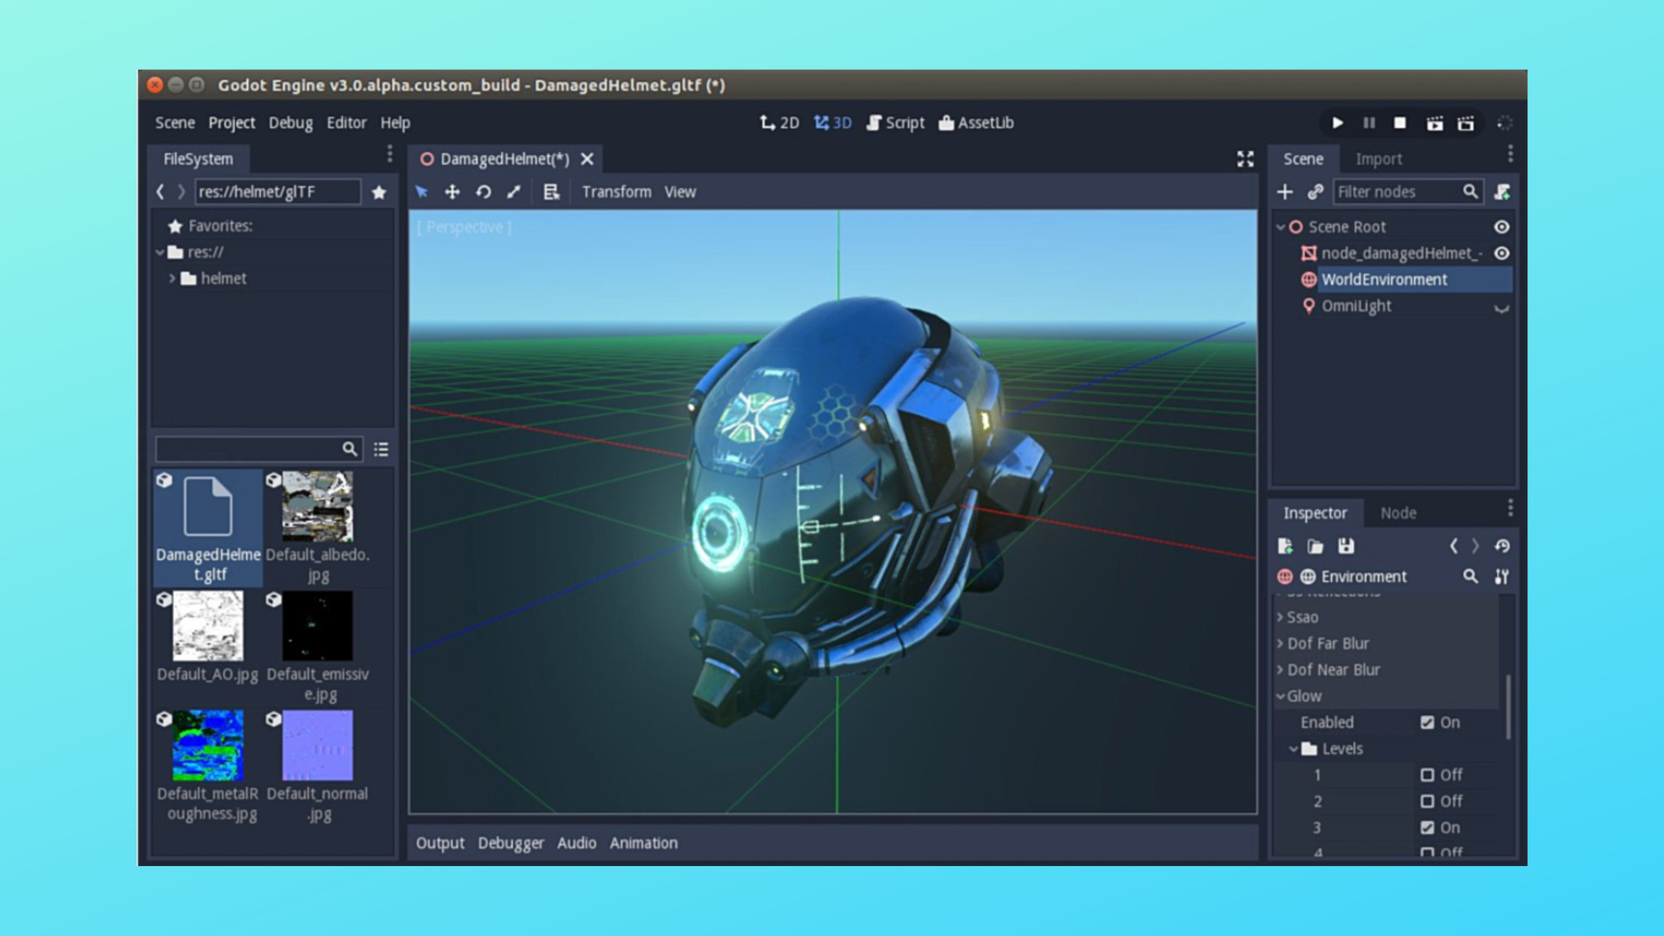Screen dimensions: 1664x936
Task: Open the Output bottom panel
Action: [x=440, y=843]
